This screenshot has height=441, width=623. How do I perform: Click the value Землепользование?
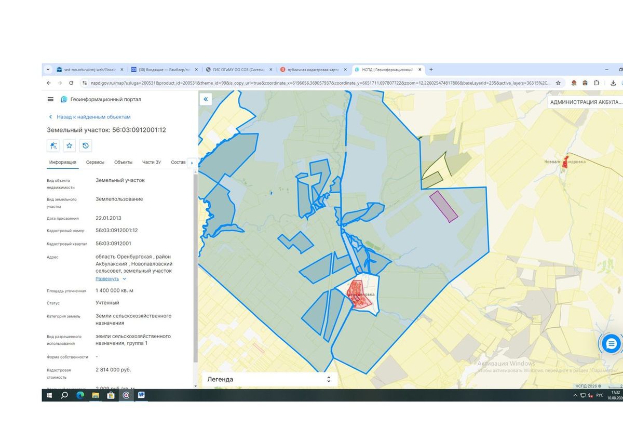tap(119, 199)
